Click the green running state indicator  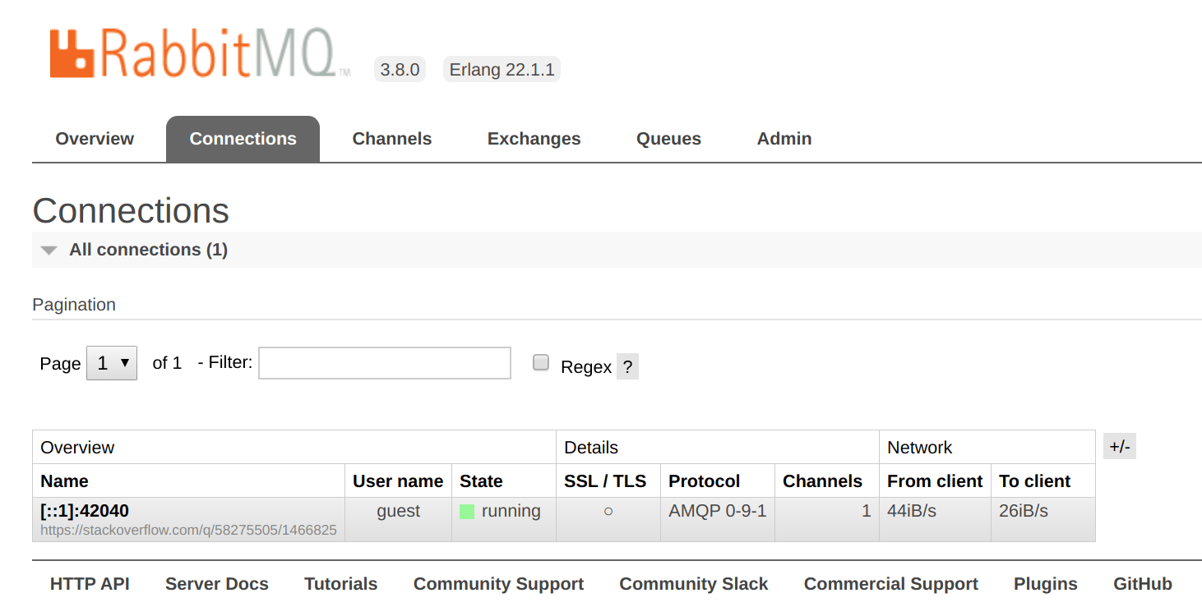pyautogui.click(x=467, y=512)
